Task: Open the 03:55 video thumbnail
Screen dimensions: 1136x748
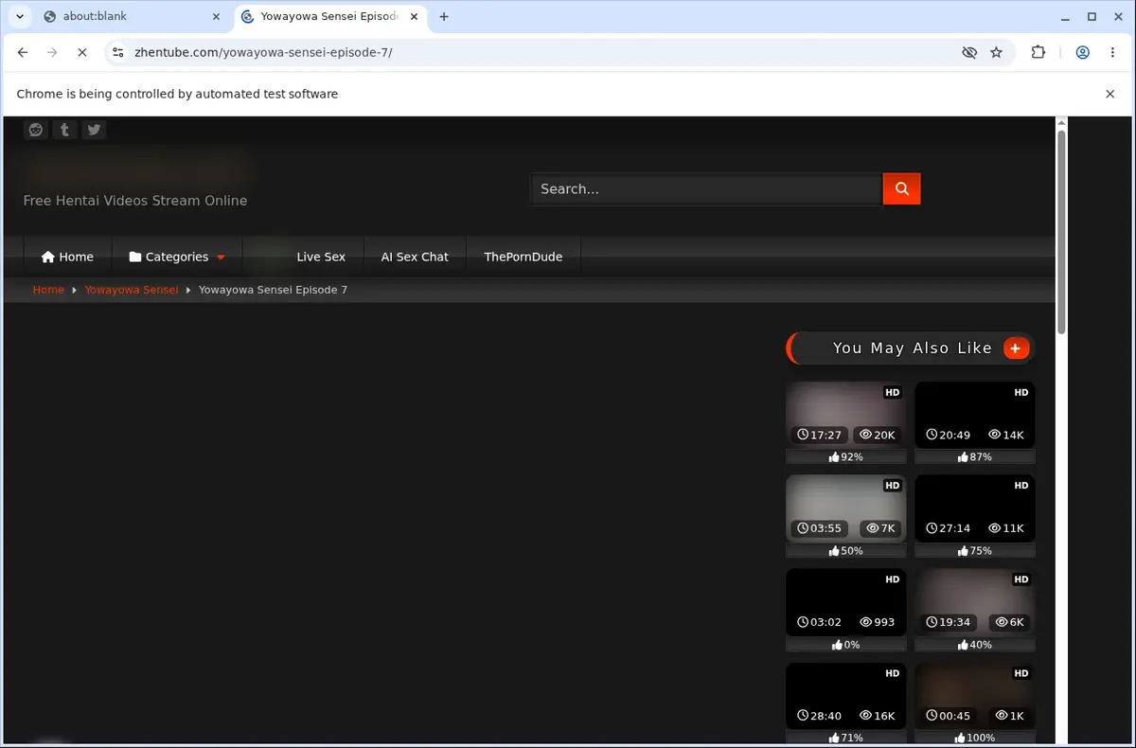Action: pyautogui.click(x=845, y=508)
